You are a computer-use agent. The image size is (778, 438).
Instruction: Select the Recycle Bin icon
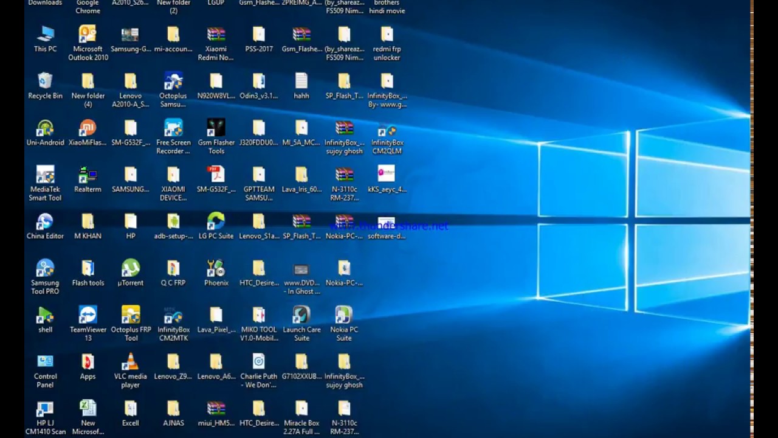[45, 86]
